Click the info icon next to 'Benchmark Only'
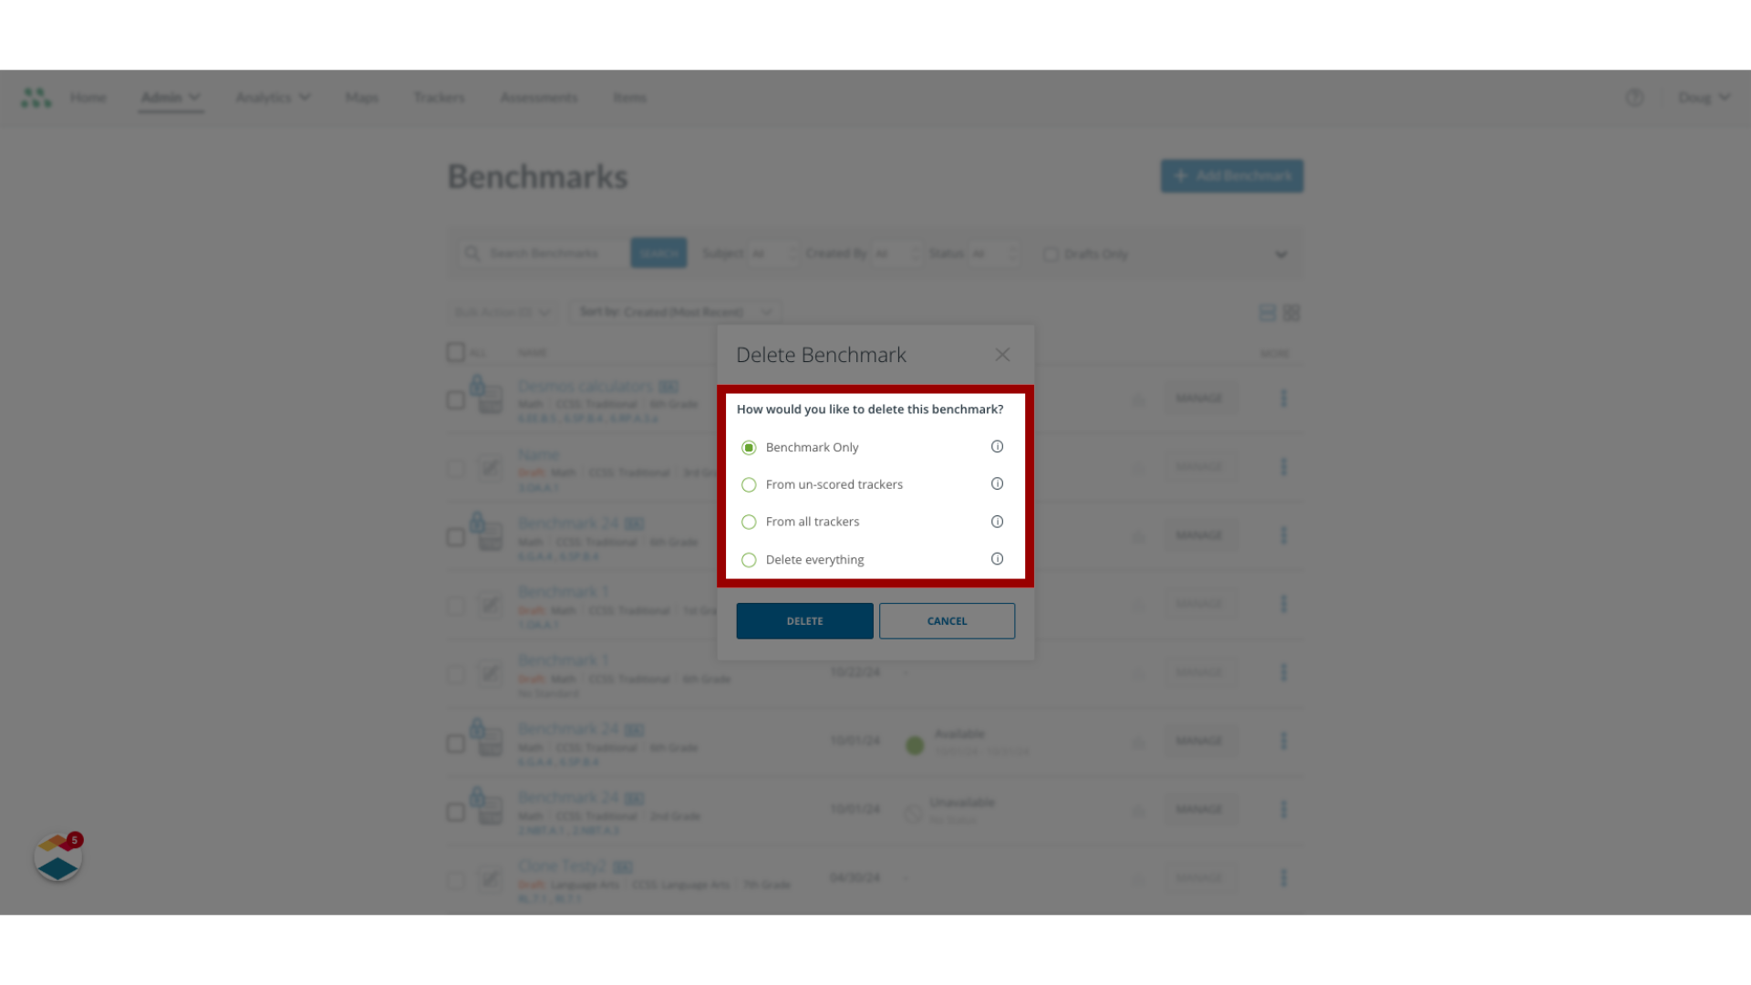The image size is (1751, 985). click(997, 446)
